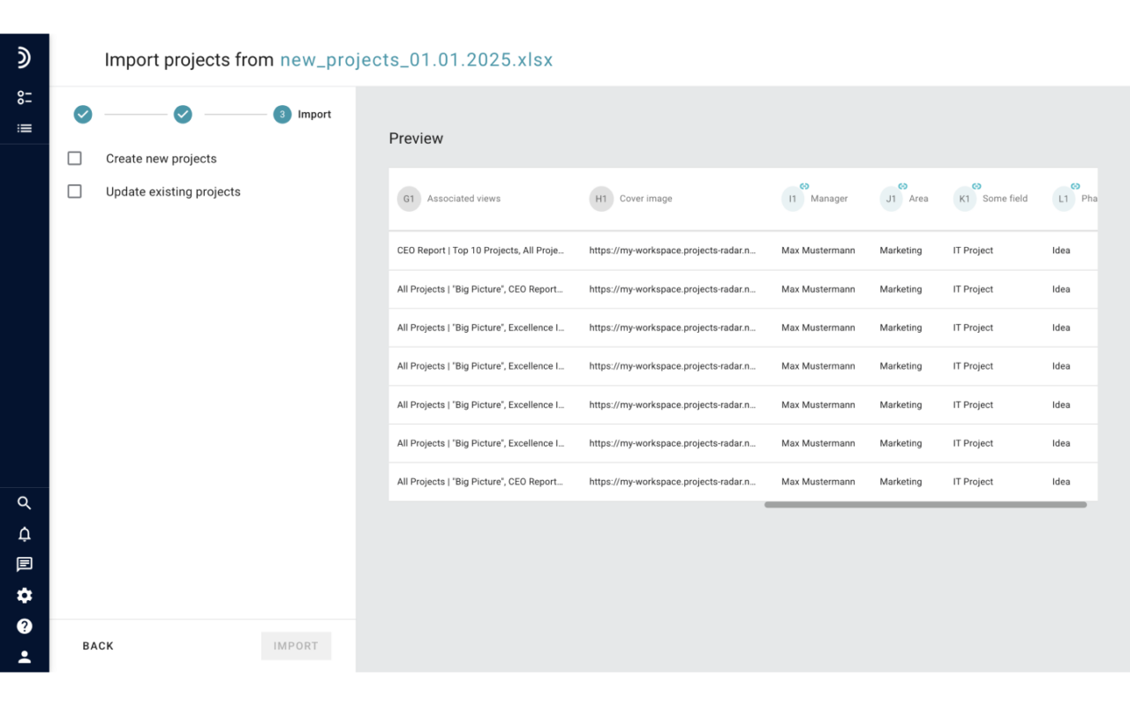The height and width of the screenshot is (706, 1130).
Task: Open search from the sidebar
Action: pos(24,503)
